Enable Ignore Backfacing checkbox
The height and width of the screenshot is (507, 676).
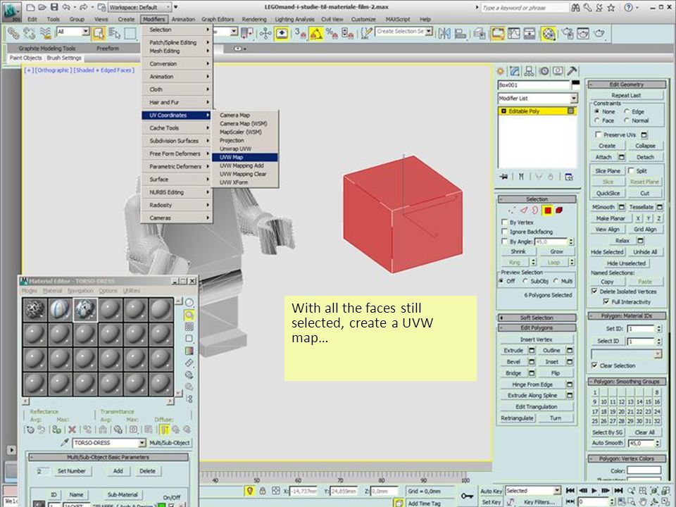[504, 232]
